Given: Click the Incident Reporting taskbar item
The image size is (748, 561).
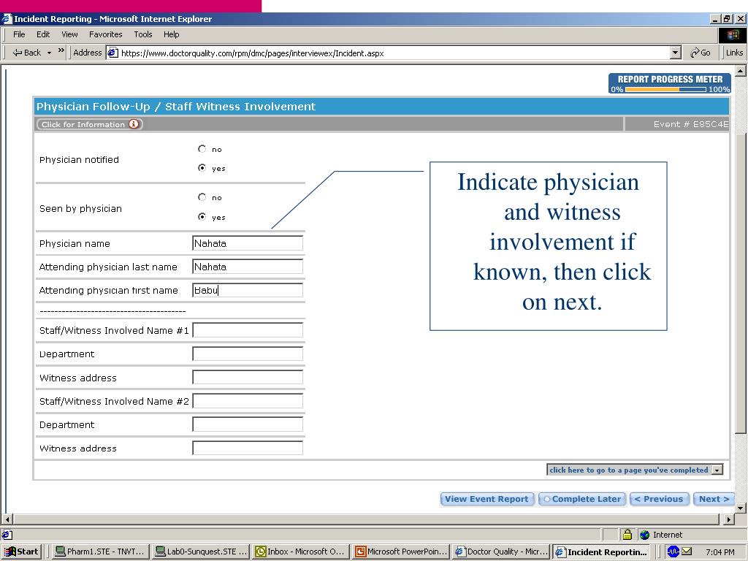Looking at the screenshot, I should pyautogui.click(x=602, y=552).
